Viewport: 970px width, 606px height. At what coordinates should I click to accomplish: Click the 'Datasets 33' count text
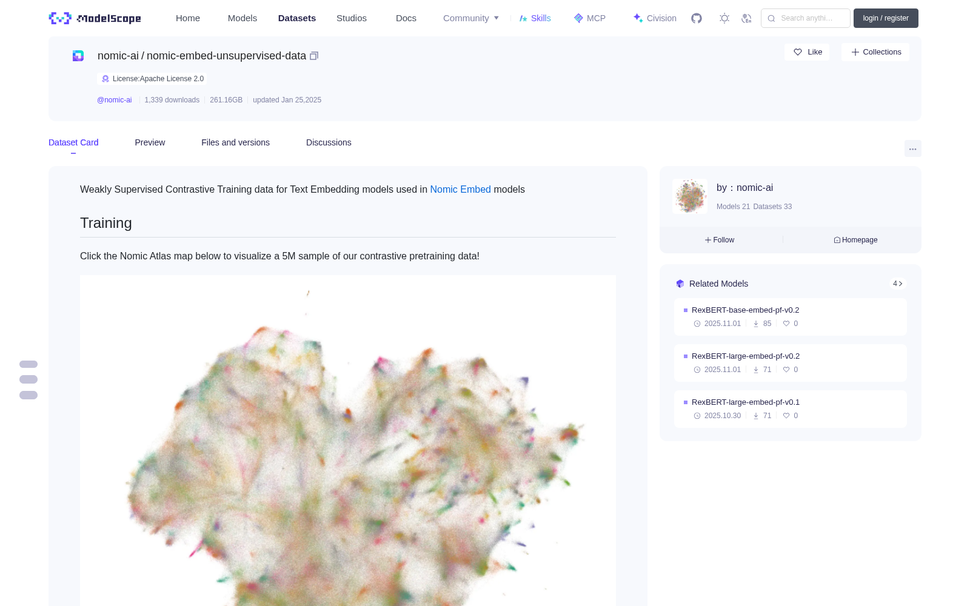click(x=772, y=207)
